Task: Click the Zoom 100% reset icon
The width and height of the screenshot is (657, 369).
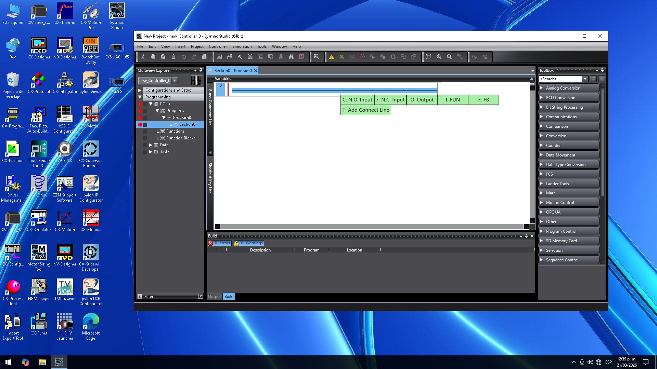Action: (460, 57)
